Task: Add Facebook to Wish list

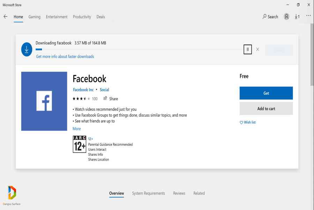Action: point(248,122)
